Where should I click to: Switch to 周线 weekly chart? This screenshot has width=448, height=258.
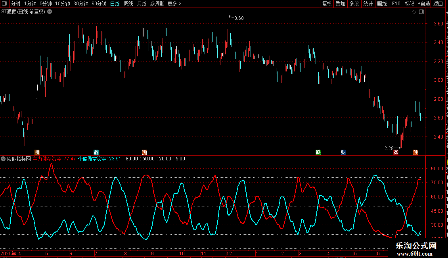(x=128, y=4)
